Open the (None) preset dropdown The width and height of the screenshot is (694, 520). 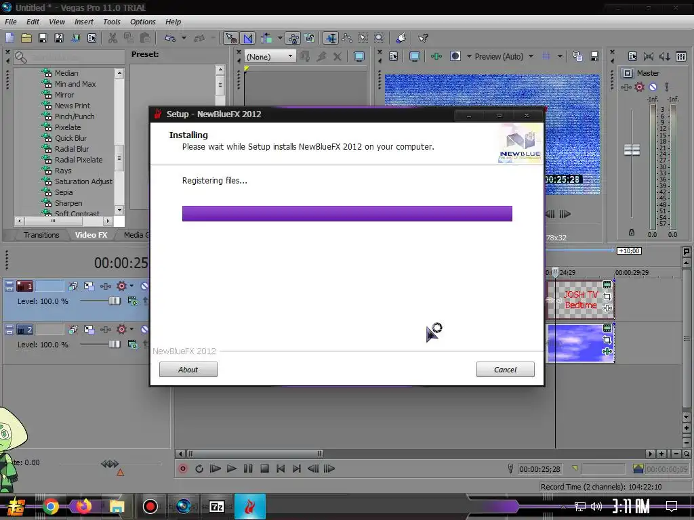pyautogui.click(x=270, y=56)
